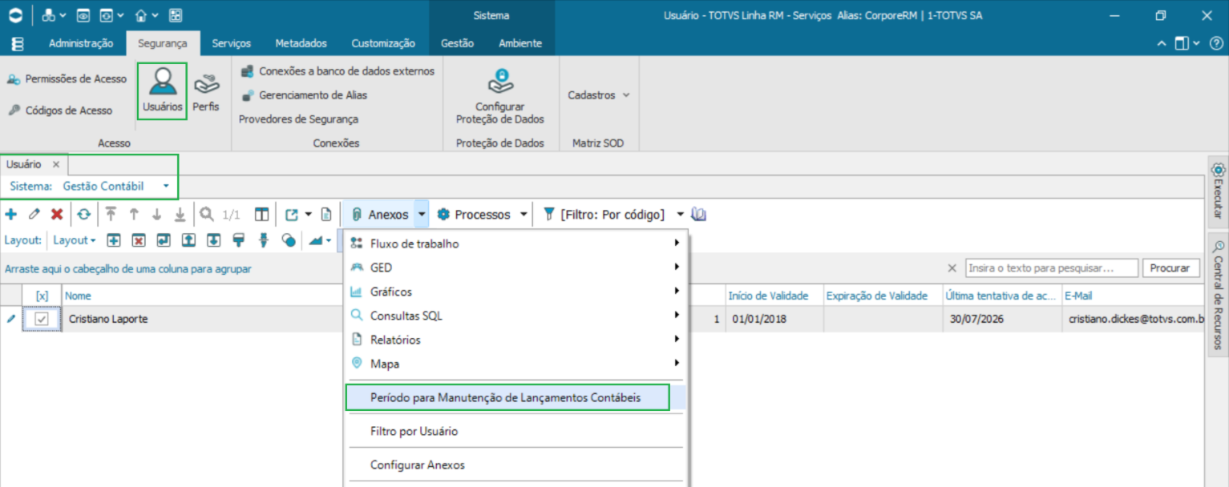Screen dimensions: 1229x487
Task: Open the Relatórios submenu
Action: [515, 340]
